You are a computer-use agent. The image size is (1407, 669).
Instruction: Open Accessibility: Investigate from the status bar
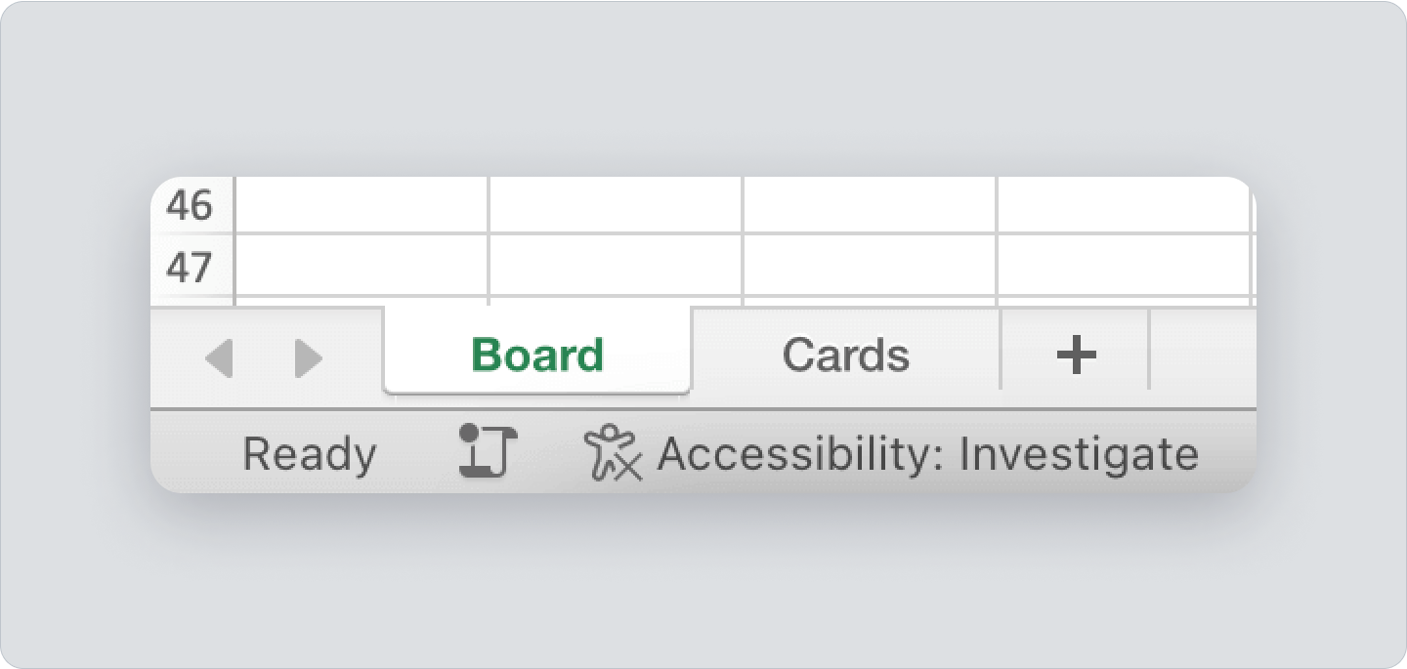tap(928, 451)
